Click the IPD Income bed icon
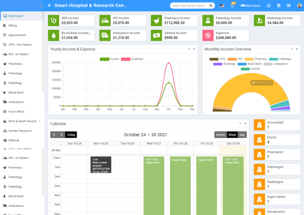 click(x=105, y=20)
